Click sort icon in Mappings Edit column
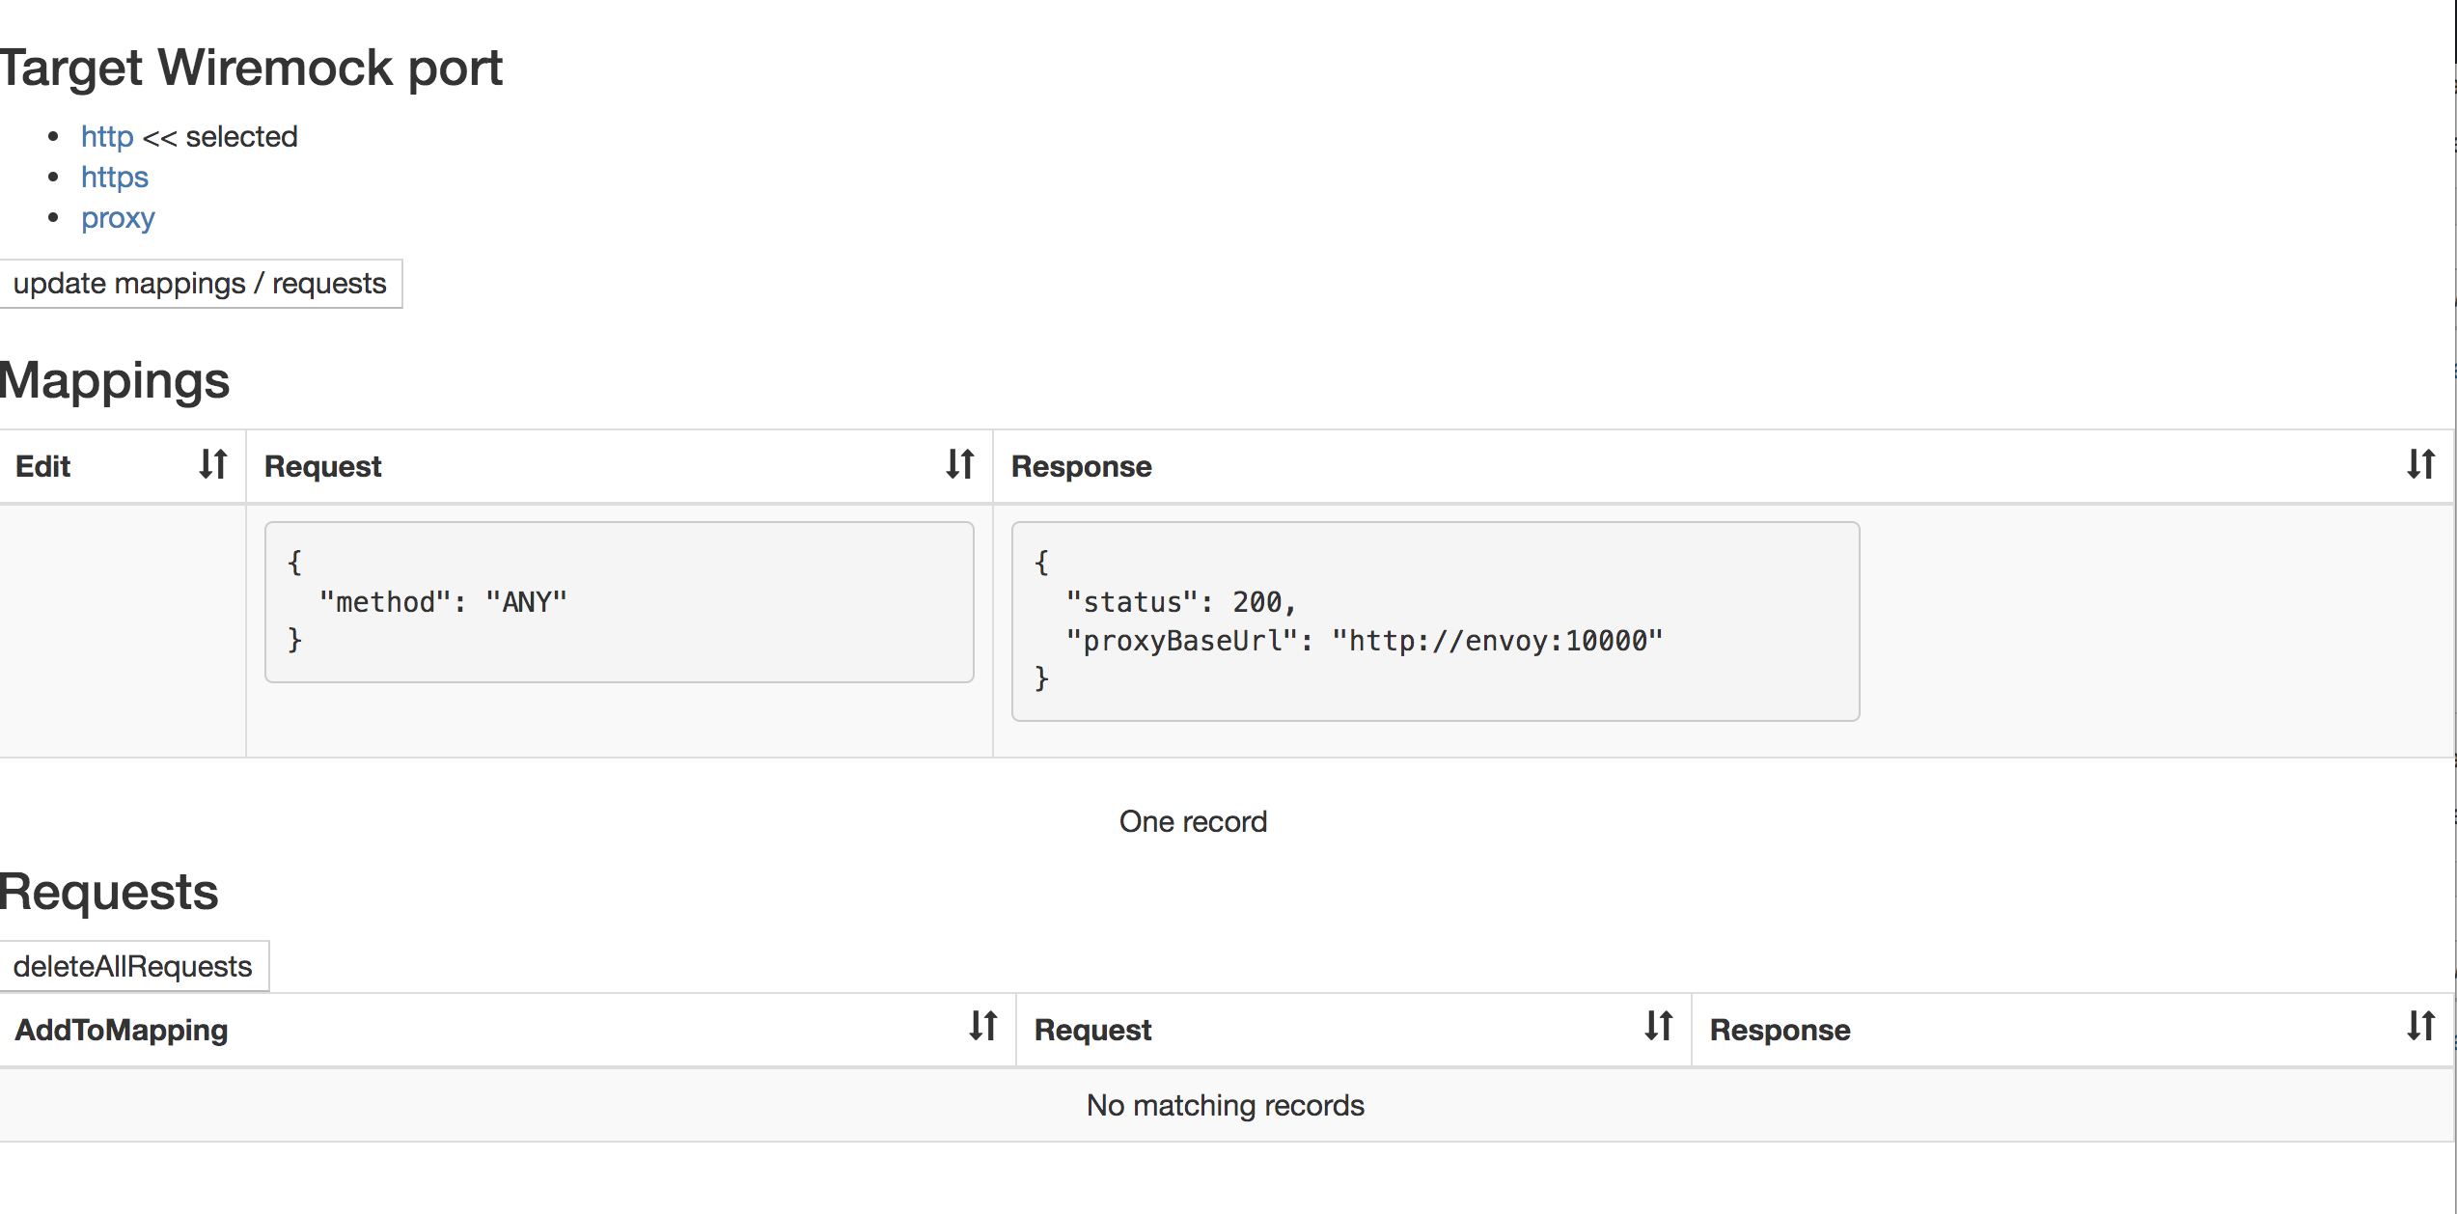The image size is (2457, 1214). 213,464
